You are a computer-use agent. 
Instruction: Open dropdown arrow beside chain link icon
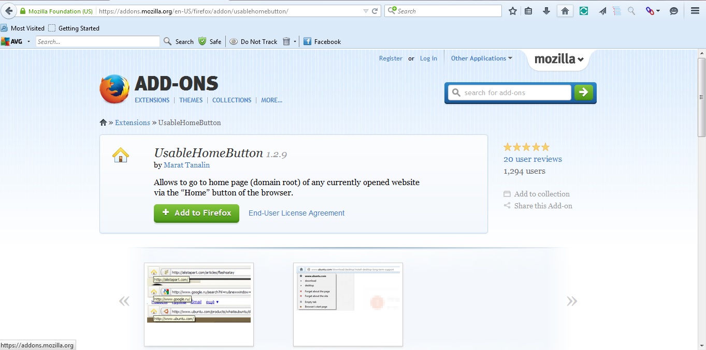point(658,11)
